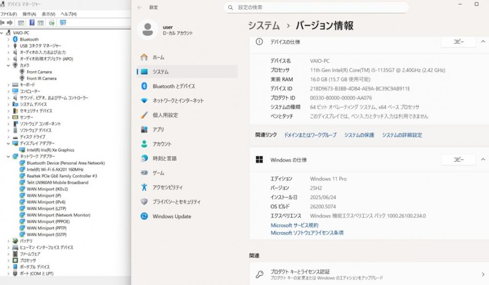The width and height of the screenshot is (489, 285).
Task: Open Windows Update in sidebar
Action: point(187,217)
